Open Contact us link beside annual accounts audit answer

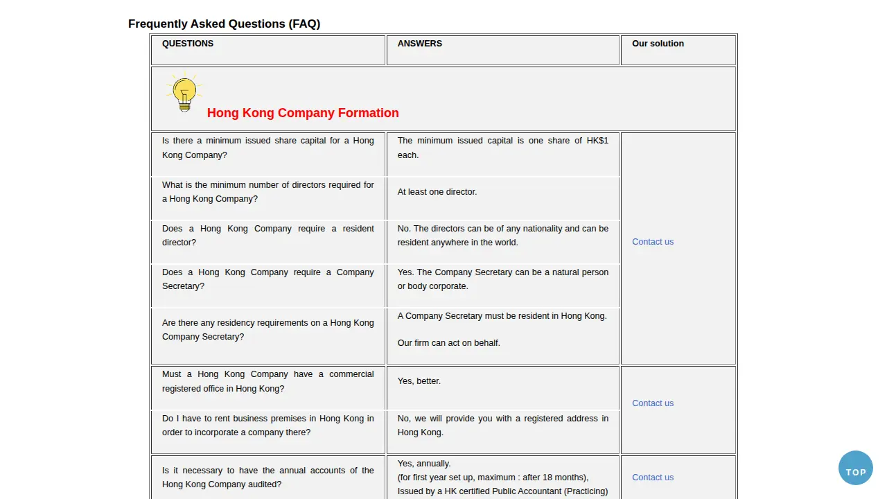click(x=653, y=478)
